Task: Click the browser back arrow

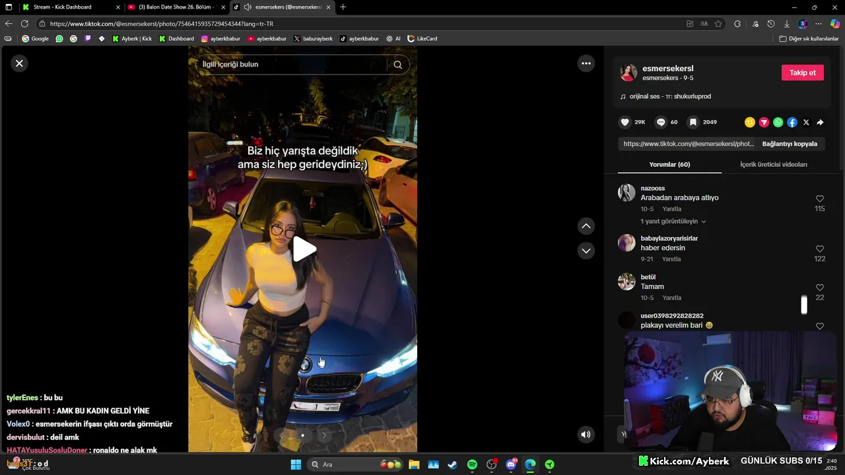Action: [9, 24]
